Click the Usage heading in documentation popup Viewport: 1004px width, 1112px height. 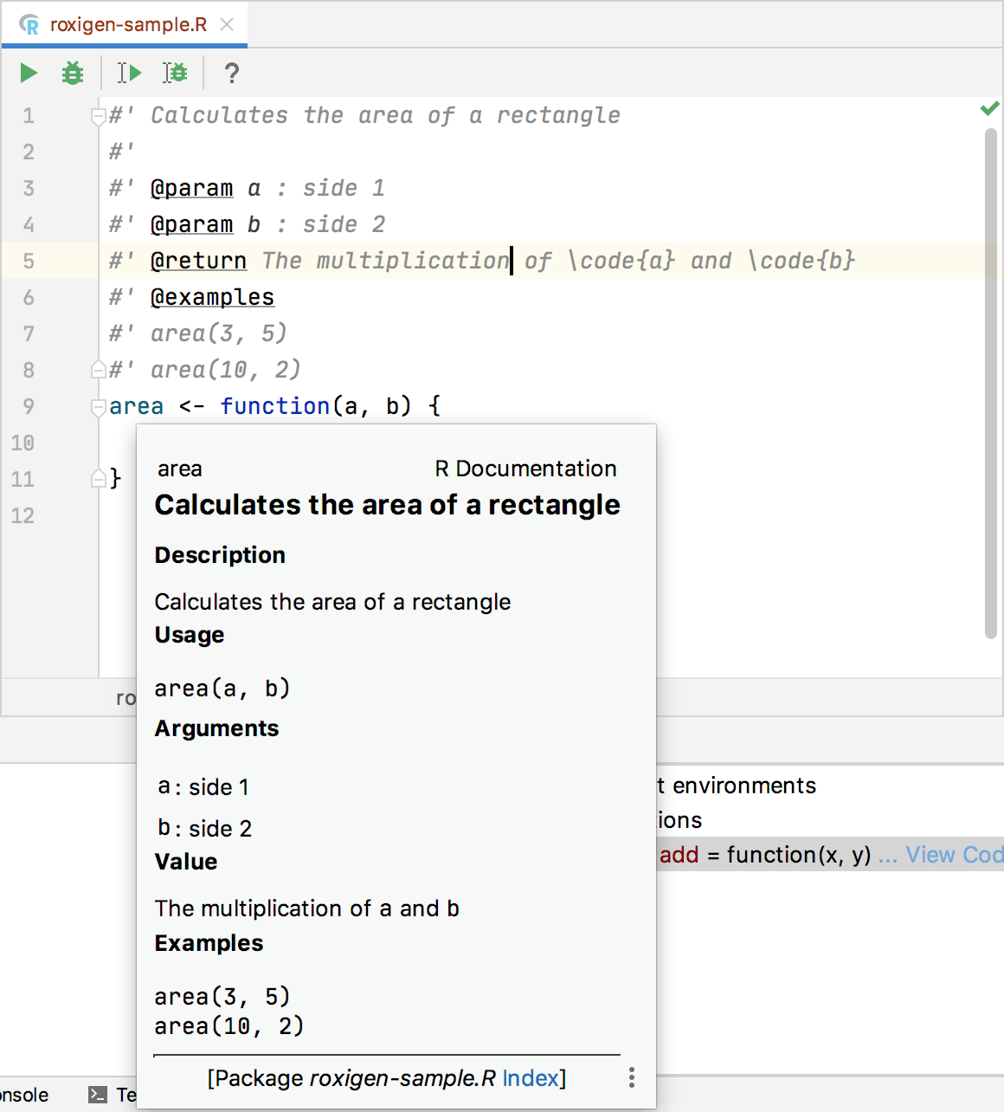click(190, 635)
